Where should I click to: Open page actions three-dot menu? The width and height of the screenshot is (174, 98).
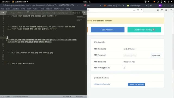click(134, 10)
